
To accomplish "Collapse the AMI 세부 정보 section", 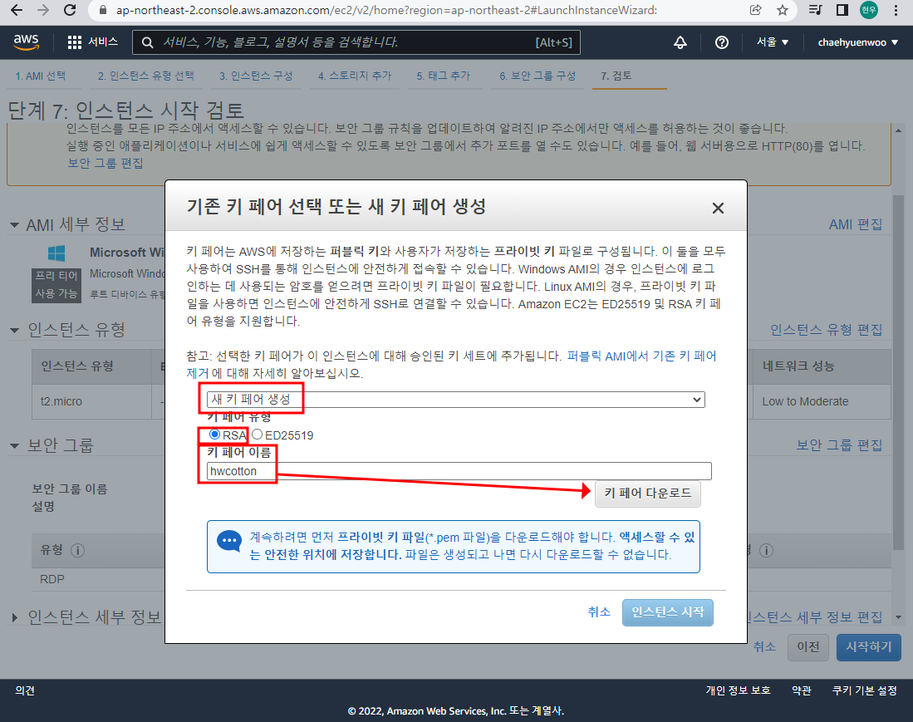I will [14, 225].
